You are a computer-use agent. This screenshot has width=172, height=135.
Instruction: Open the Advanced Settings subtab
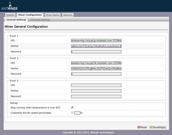(x=40, y=20)
